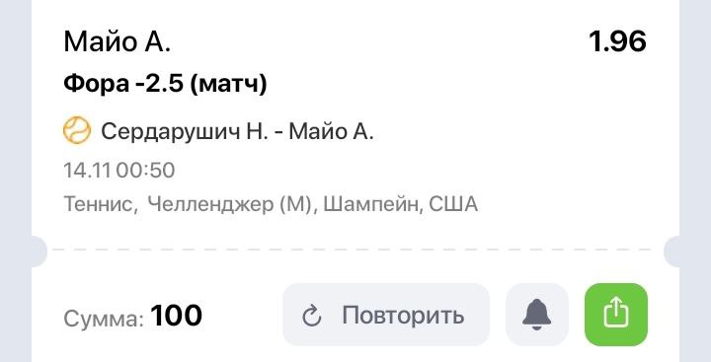Image resolution: width=711 pixels, height=362 pixels.
Task: Tap the Теннис sport label
Action: click(100, 204)
